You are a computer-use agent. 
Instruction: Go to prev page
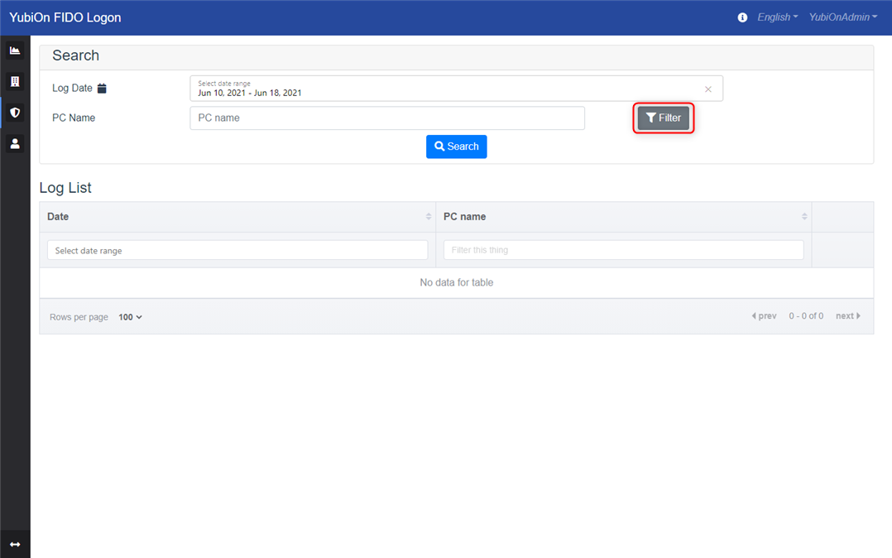click(764, 316)
